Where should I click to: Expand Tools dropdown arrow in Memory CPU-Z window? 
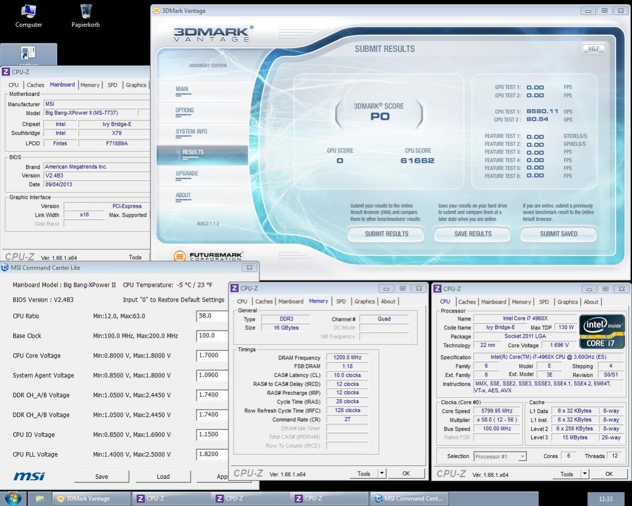tap(381, 473)
